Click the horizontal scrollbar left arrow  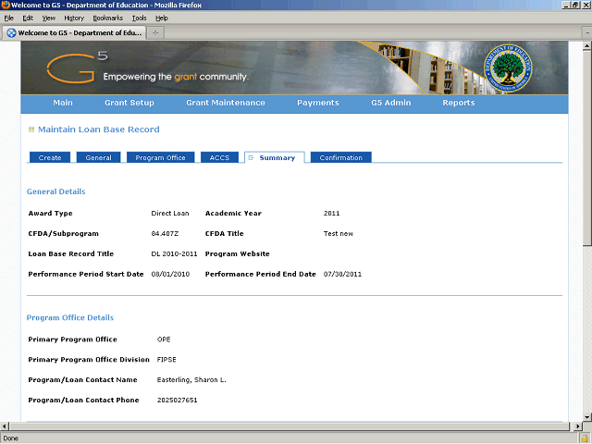4,426
